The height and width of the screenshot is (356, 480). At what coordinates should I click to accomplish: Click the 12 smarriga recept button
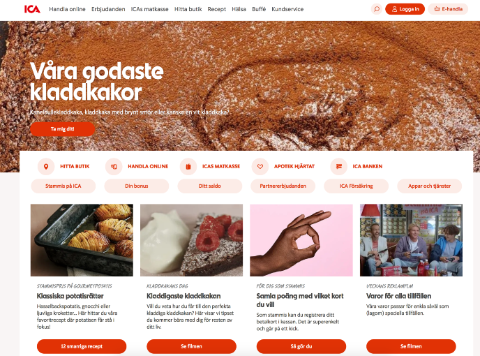(82, 346)
